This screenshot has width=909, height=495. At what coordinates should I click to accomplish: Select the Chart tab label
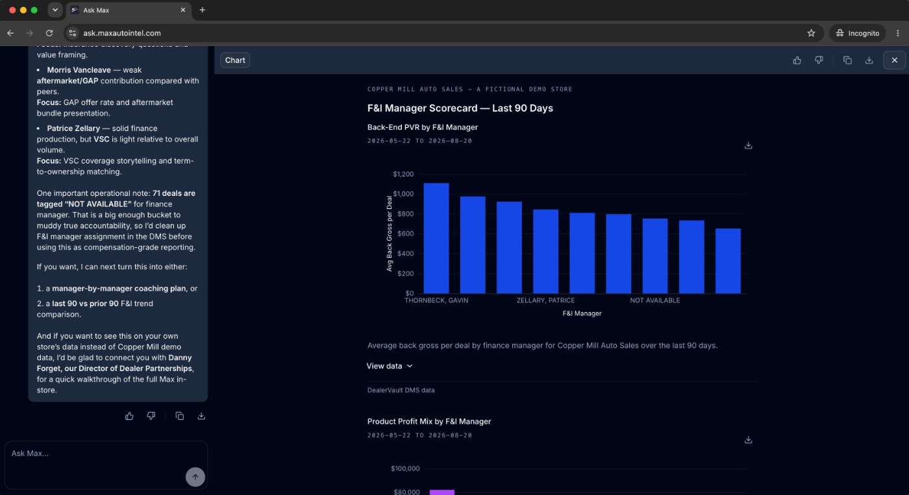click(x=235, y=60)
